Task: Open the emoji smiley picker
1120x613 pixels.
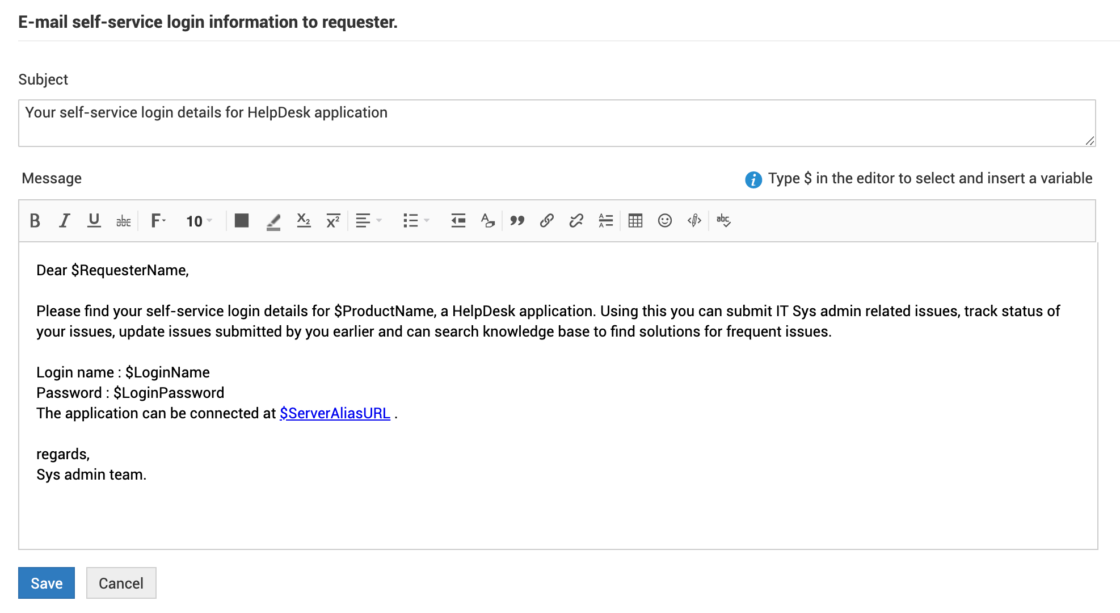Action: (665, 221)
